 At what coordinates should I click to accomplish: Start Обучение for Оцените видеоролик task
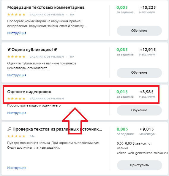(x=139, y=110)
